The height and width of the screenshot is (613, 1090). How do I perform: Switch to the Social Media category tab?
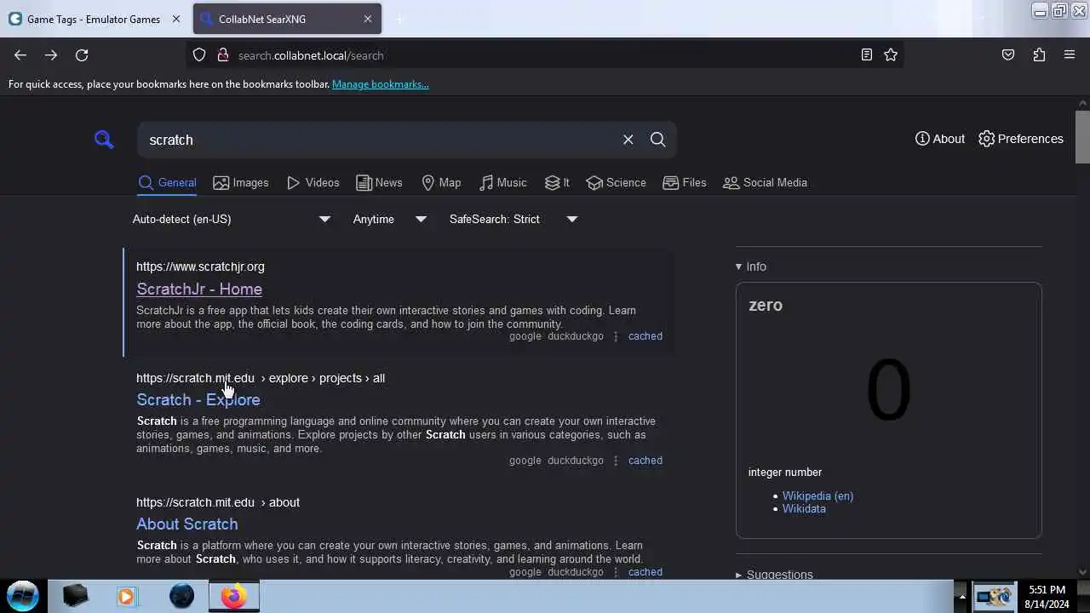(x=765, y=182)
